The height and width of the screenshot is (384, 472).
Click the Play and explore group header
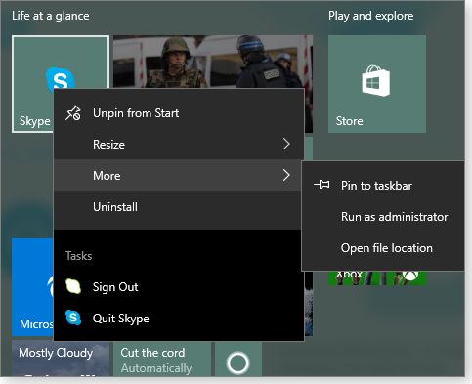[370, 16]
